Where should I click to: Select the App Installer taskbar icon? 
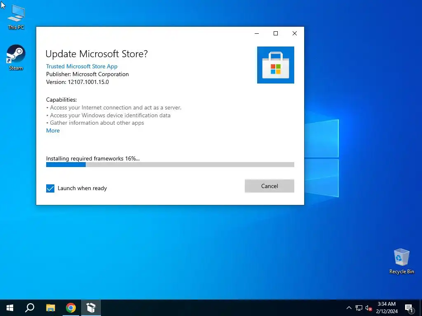[x=91, y=308]
